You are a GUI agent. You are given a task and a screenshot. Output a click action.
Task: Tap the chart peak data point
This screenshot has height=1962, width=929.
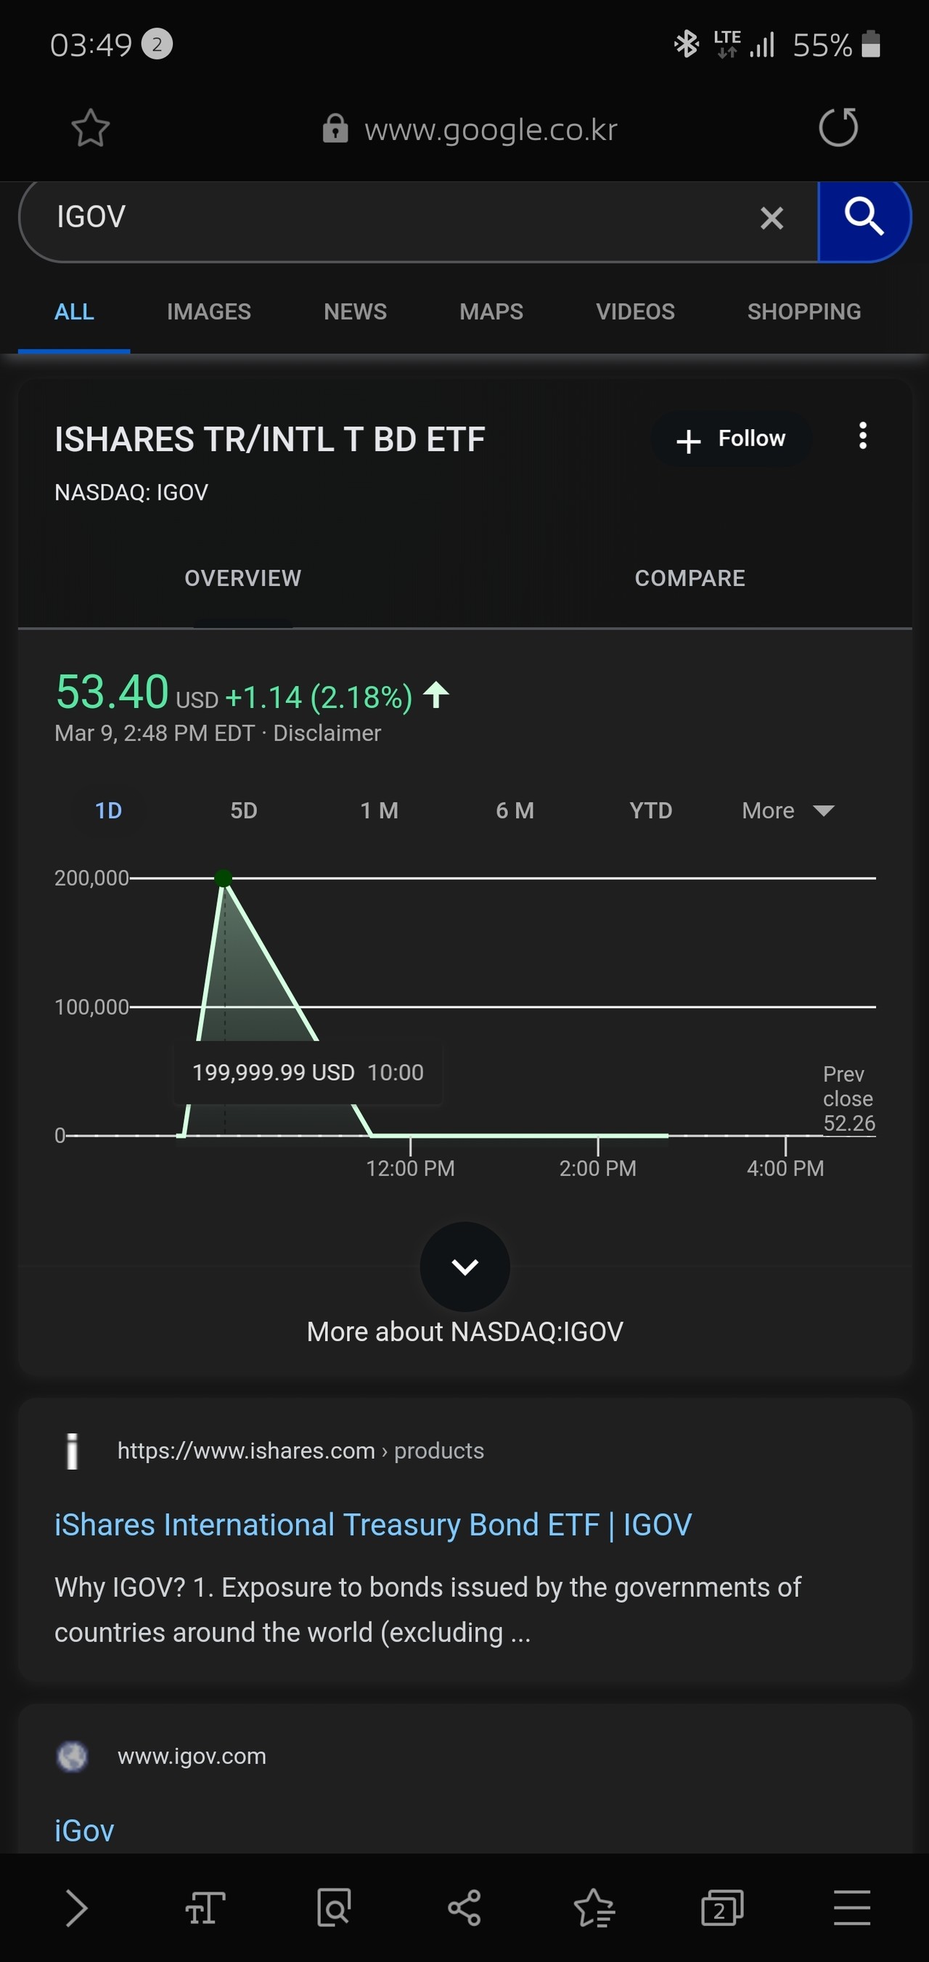coord(223,878)
